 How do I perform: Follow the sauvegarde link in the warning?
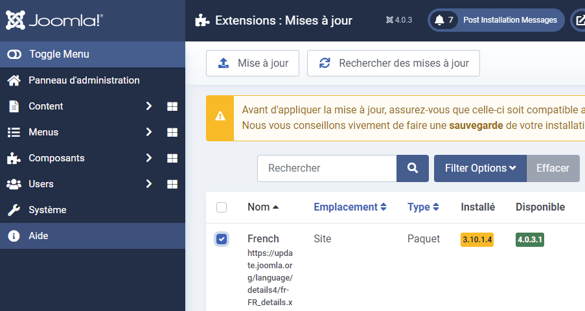pyautogui.click(x=476, y=126)
